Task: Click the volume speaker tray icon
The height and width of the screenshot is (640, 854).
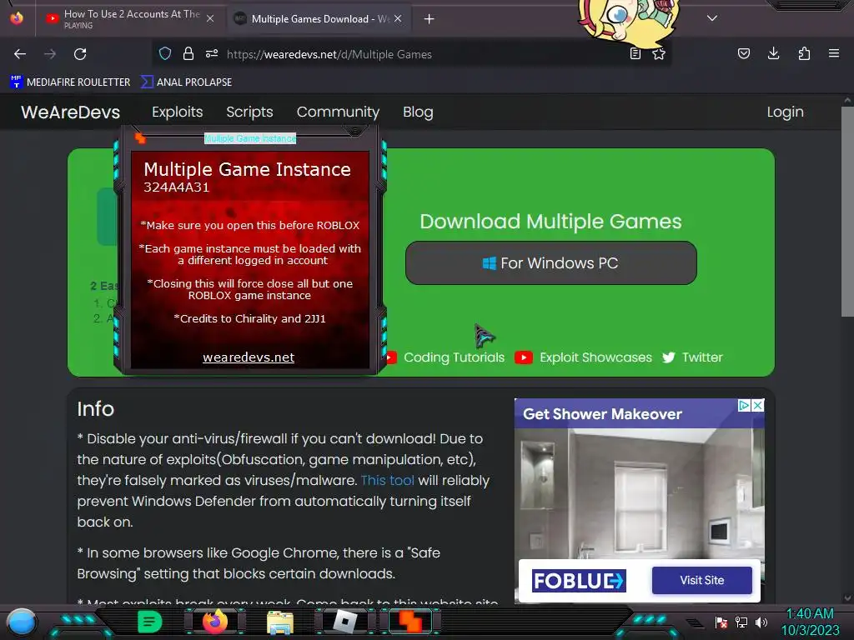Action: pos(761,622)
